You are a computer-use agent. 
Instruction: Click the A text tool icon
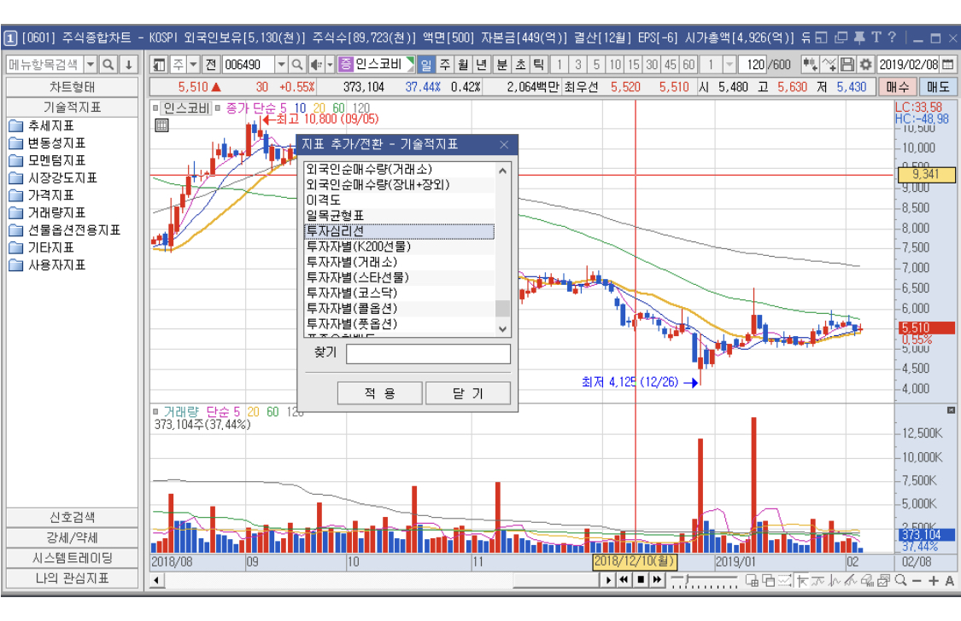pyautogui.click(x=949, y=580)
